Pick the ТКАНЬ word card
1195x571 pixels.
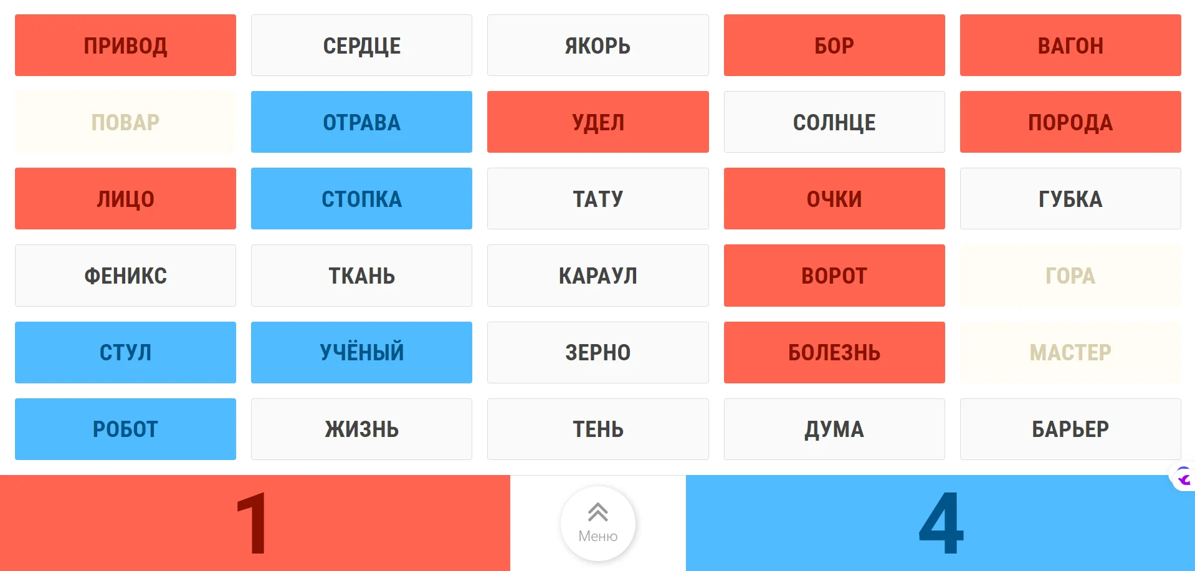(x=361, y=276)
